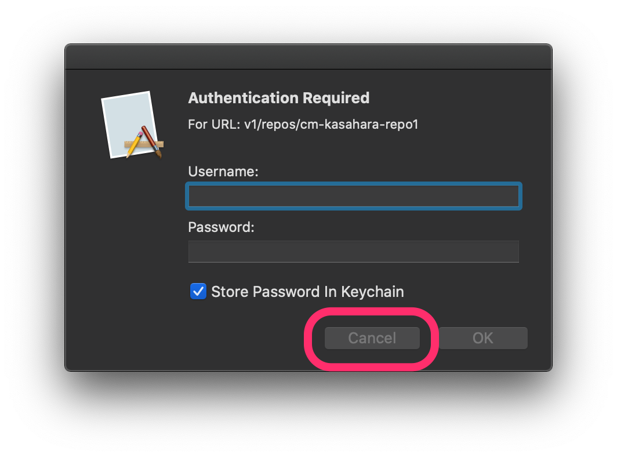The height and width of the screenshot is (457, 617).
Task: Click the Authentication Required dialog title
Action: [278, 97]
